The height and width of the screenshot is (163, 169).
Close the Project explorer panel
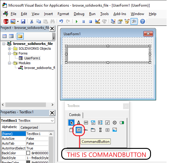pos(52,29)
